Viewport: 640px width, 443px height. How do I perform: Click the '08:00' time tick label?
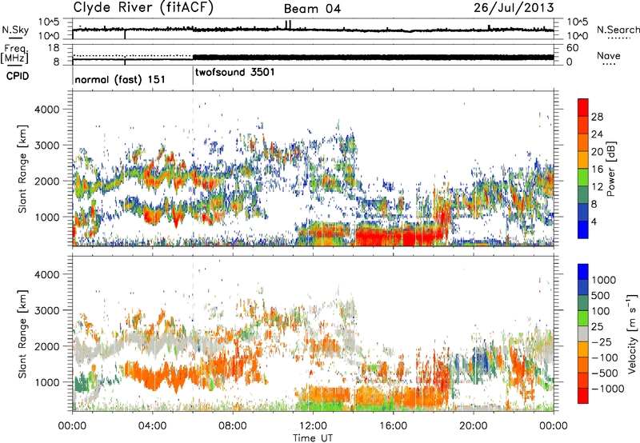(x=233, y=426)
